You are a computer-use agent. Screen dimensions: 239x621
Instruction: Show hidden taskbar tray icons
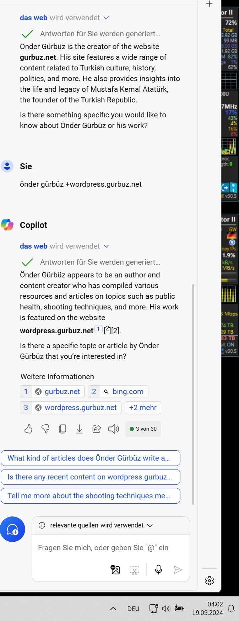tap(113, 609)
